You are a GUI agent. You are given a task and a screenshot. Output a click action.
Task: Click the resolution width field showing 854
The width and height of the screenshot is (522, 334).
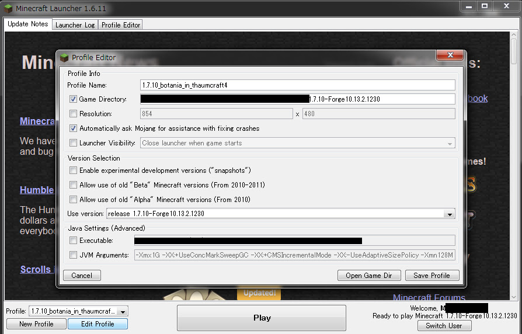click(x=217, y=114)
